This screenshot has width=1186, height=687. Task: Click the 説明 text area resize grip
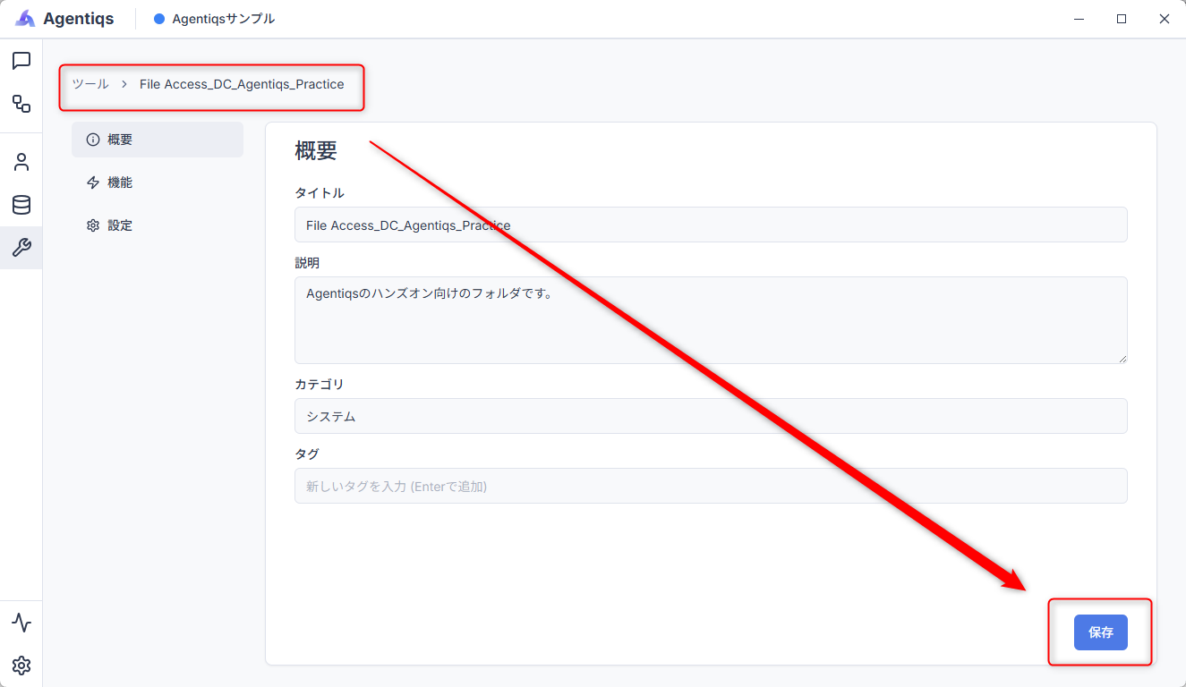tap(1122, 358)
